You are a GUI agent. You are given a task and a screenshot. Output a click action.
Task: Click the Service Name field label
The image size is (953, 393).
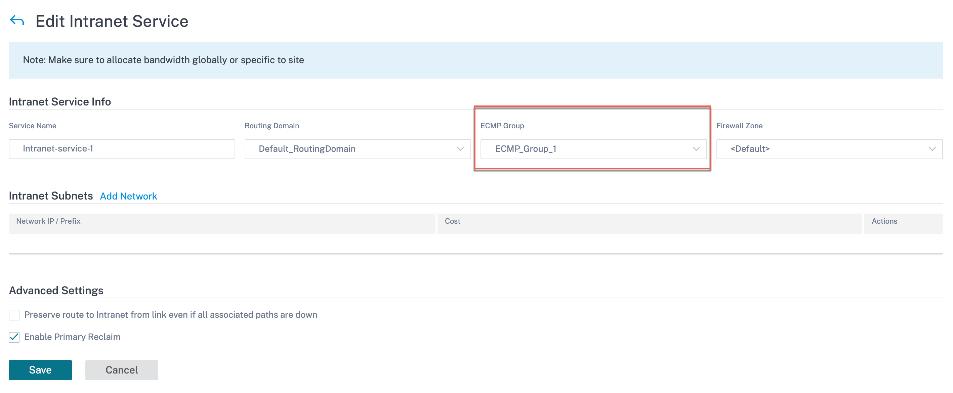[33, 126]
